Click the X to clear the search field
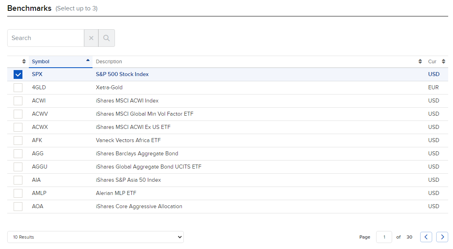 click(x=91, y=38)
